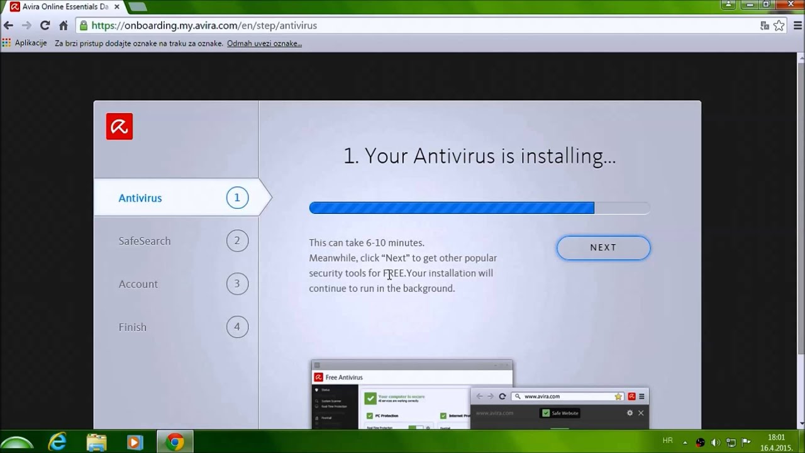The height and width of the screenshot is (453, 805).
Task: Click the avira.com browser preview image
Action: [560, 409]
